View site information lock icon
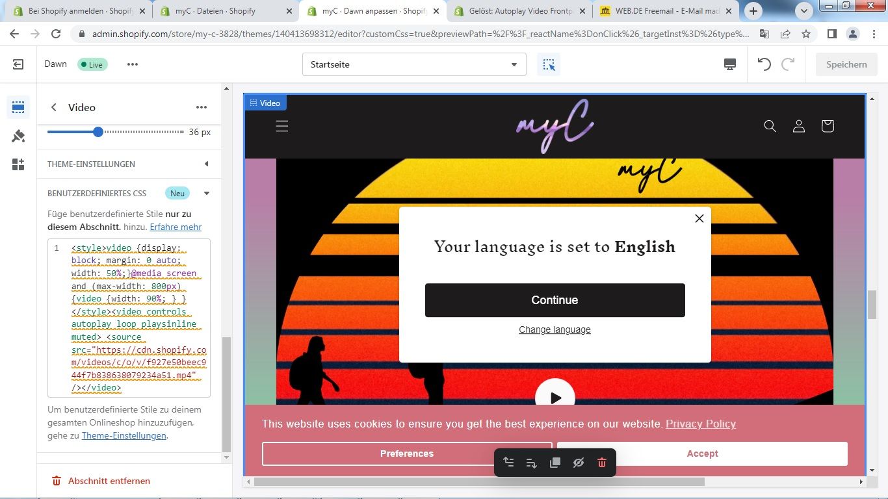Image resolution: width=888 pixels, height=499 pixels. coord(82,34)
